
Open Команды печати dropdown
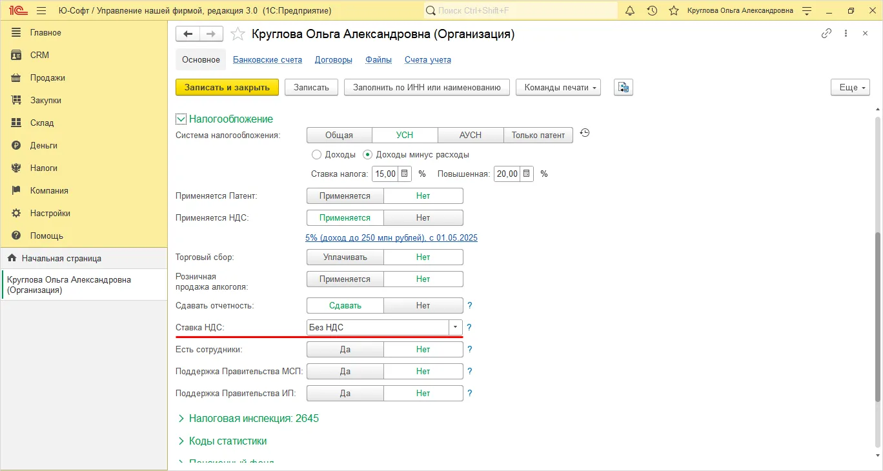pyautogui.click(x=558, y=87)
